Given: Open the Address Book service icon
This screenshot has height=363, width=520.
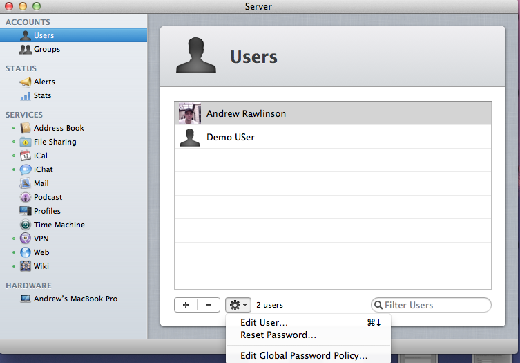Looking at the screenshot, I should [25, 128].
